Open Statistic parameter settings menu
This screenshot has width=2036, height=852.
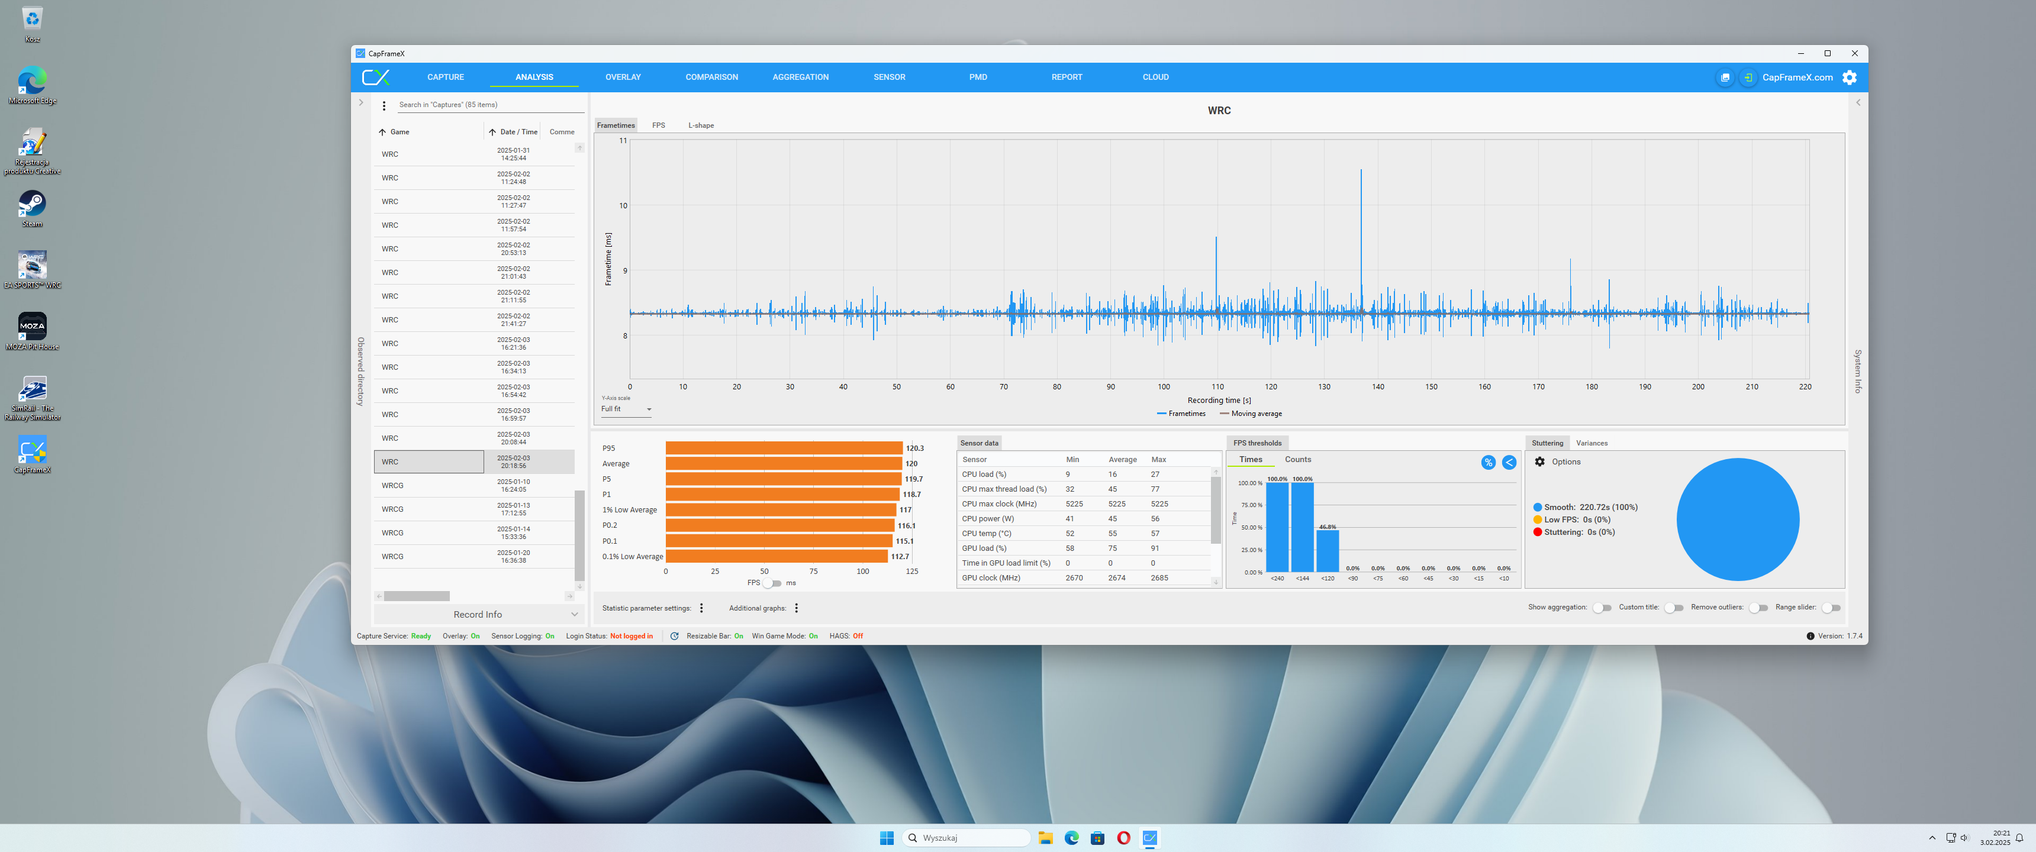pos(701,608)
